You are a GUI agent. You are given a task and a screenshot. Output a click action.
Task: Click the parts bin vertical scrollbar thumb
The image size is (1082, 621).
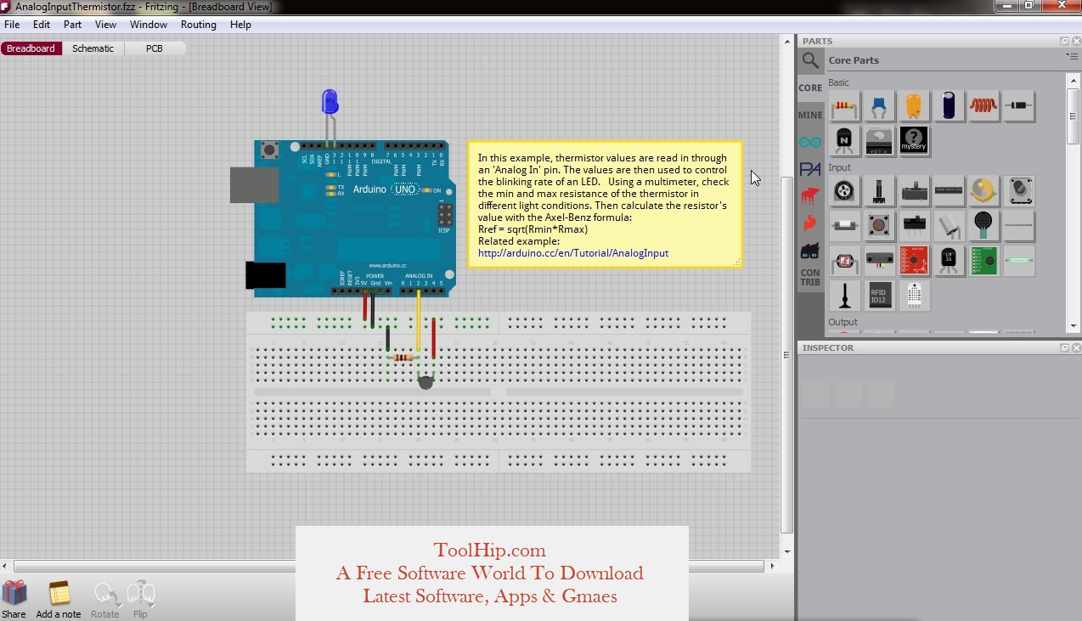(x=1074, y=116)
